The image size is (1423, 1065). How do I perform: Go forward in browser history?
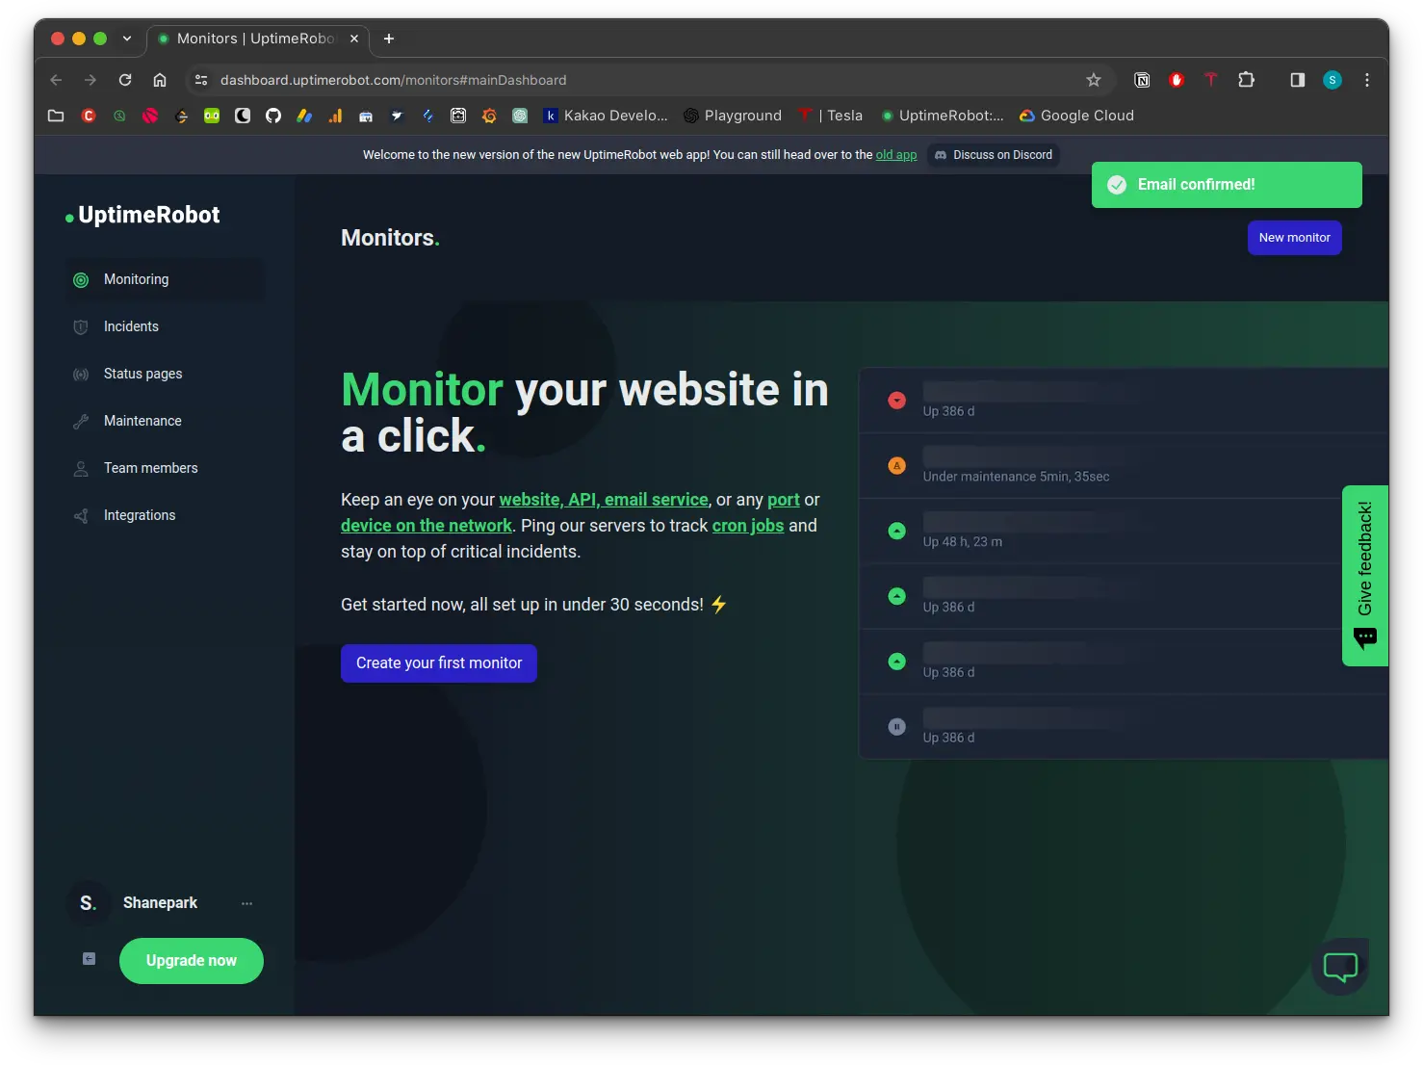tap(91, 80)
